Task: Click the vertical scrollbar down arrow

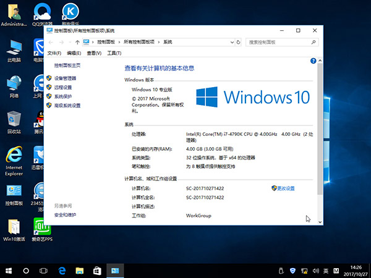Action: point(320,221)
